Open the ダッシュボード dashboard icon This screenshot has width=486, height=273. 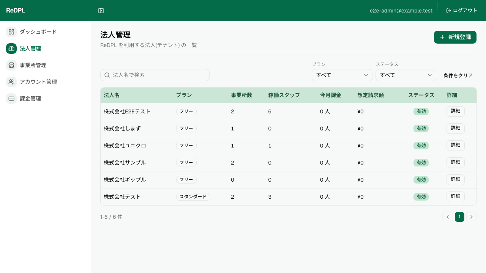(x=11, y=32)
